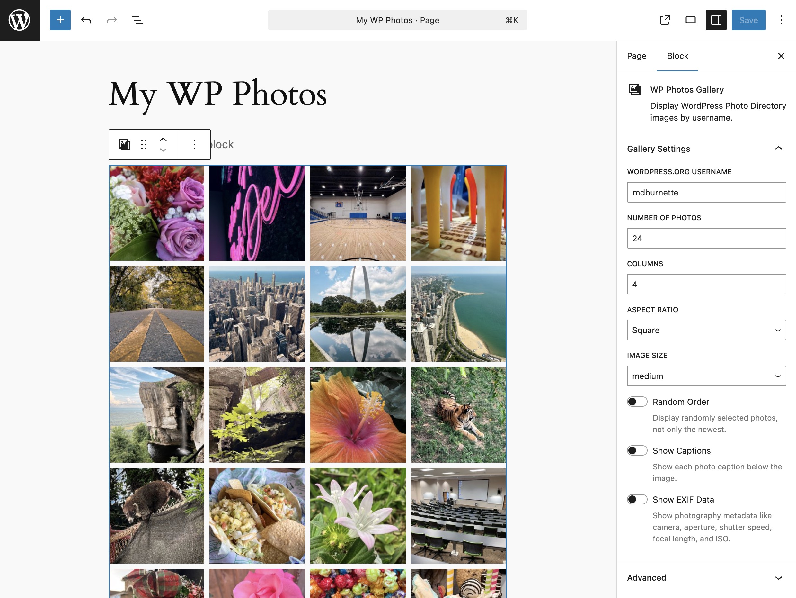
Task: Open the block inserter plus button
Action: pyautogui.click(x=60, y=20)
